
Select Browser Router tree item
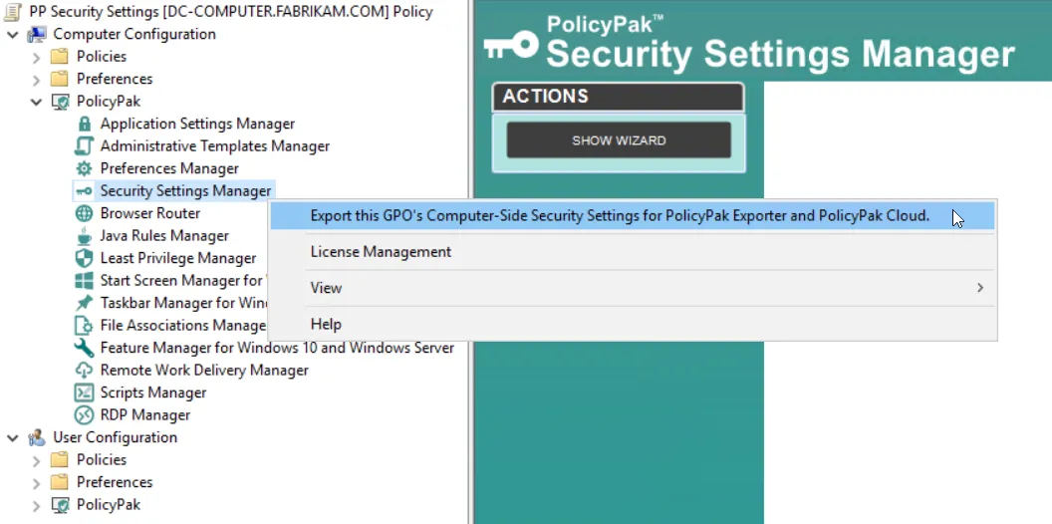coord(150,213)
